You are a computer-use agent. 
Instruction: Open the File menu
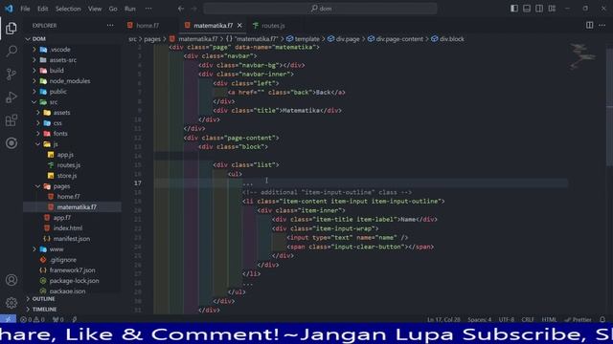coord(25,9)
